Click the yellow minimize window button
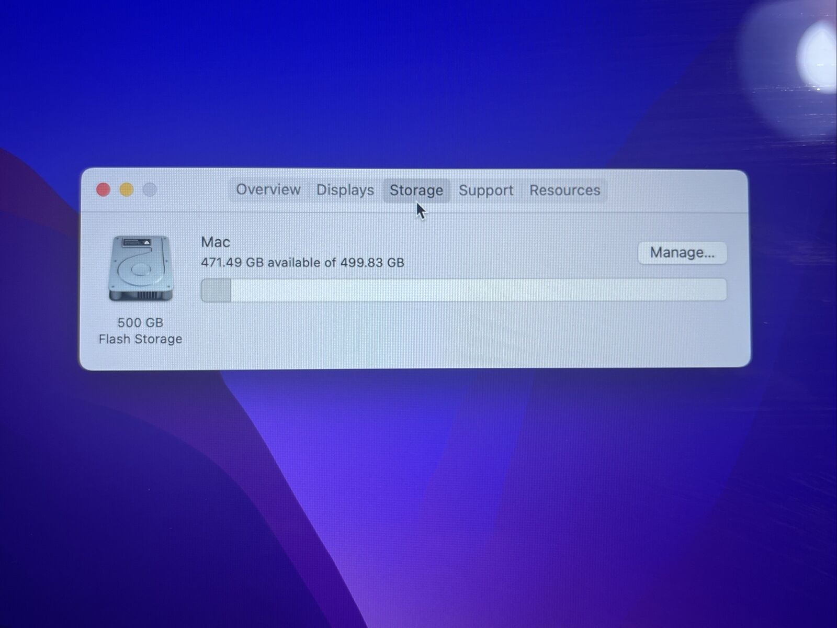This screenshot has height=628, width=837. coord(127,189)
